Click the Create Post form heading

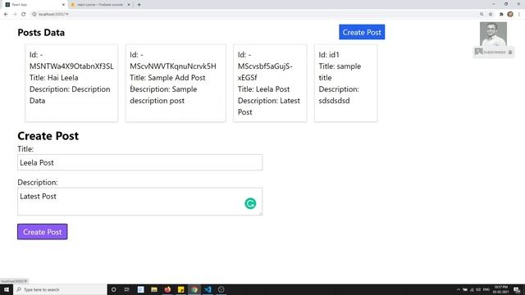click(x=48, y=136)
